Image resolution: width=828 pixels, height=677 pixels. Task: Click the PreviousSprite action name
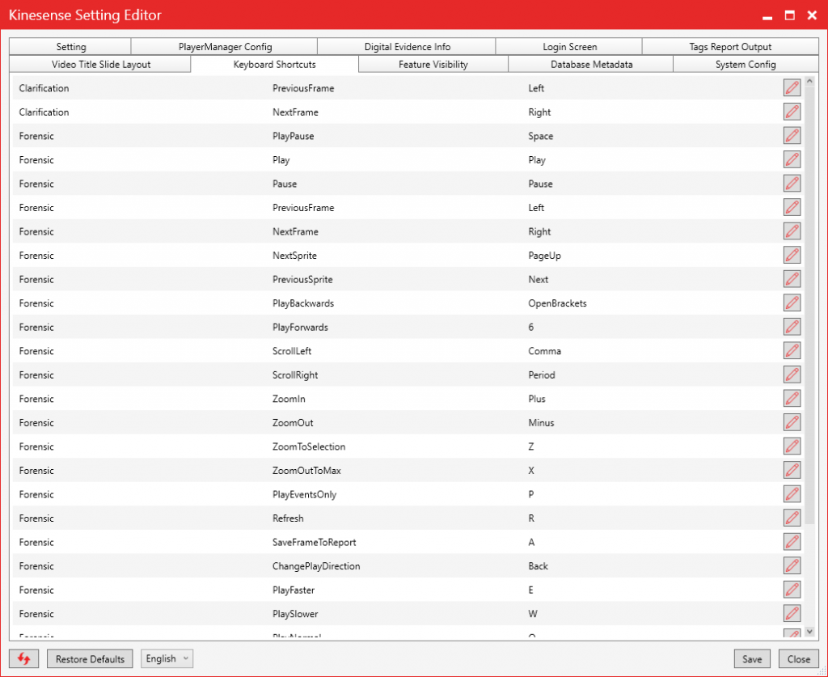click(302, 279)
